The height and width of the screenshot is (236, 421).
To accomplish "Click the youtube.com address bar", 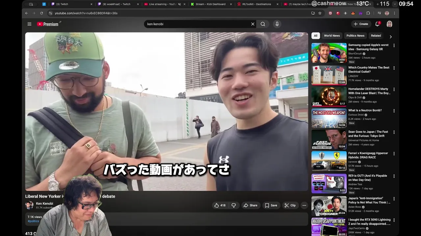I will coord(178,13).
